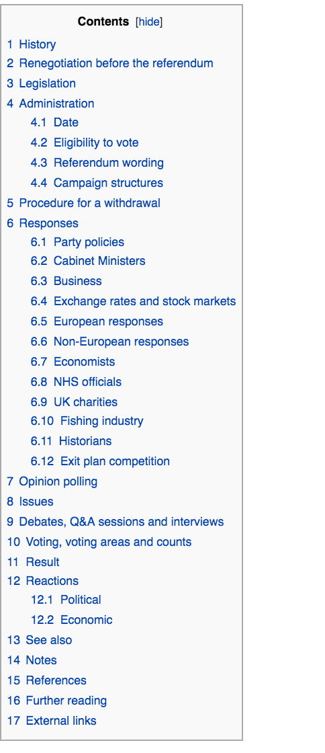Select the 12.2 Economic reactions link
The image size is (325, 753).
pyautogui.click(x=71, y=621)
